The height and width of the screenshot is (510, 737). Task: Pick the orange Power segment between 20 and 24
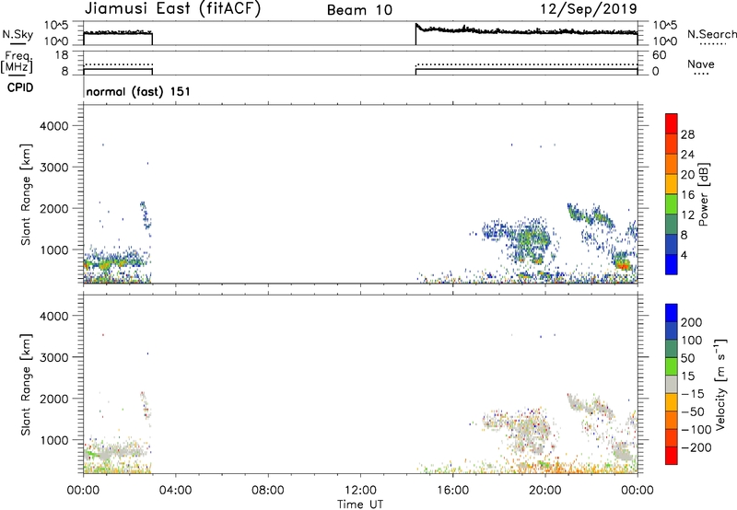pos(672,164)
